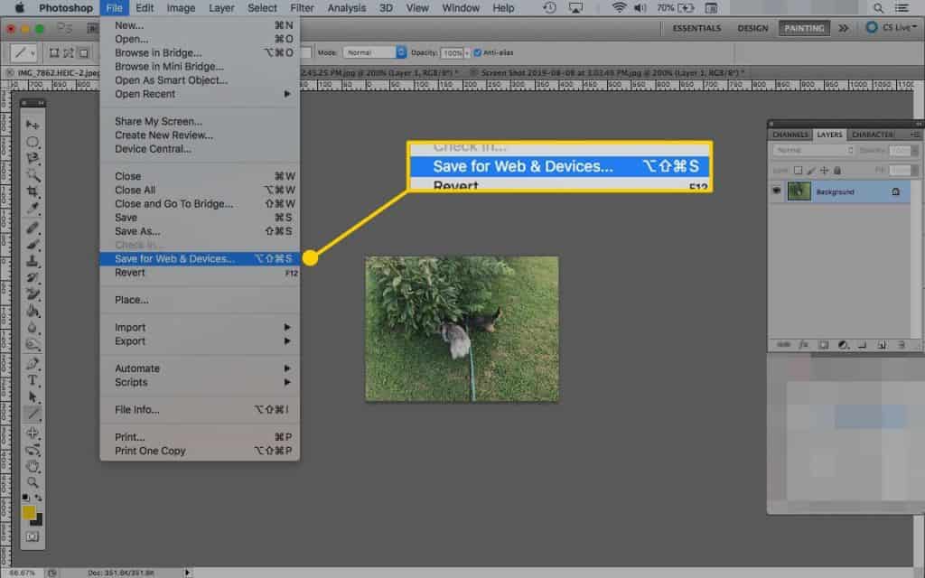Swap foreground and background colors
Image resolution: width=925 pixels, height=578 pixels.
(38, 498)
